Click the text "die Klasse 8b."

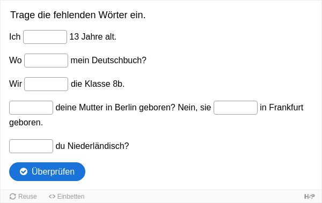click(98, 84)
